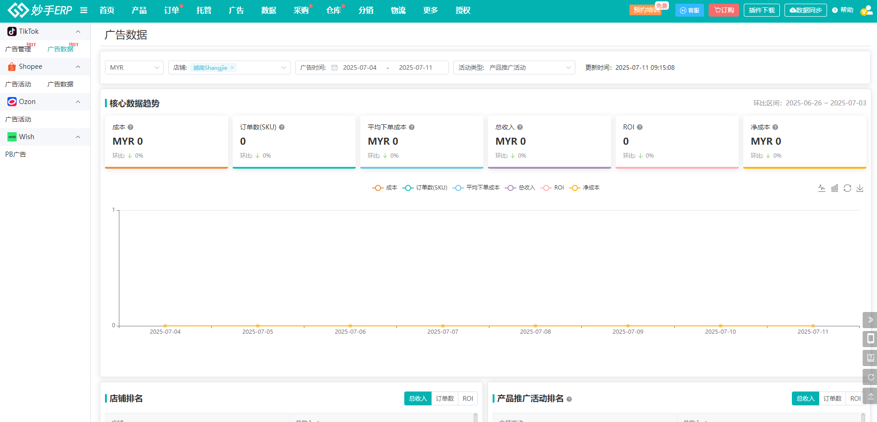Open the 首页 top menu
The image size is (877, 422).
(x=107, y=10)
